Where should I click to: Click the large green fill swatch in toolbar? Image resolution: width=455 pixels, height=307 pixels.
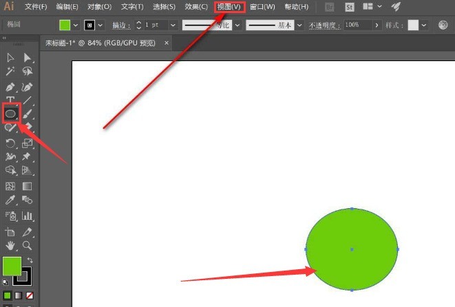tap(12, 266)
